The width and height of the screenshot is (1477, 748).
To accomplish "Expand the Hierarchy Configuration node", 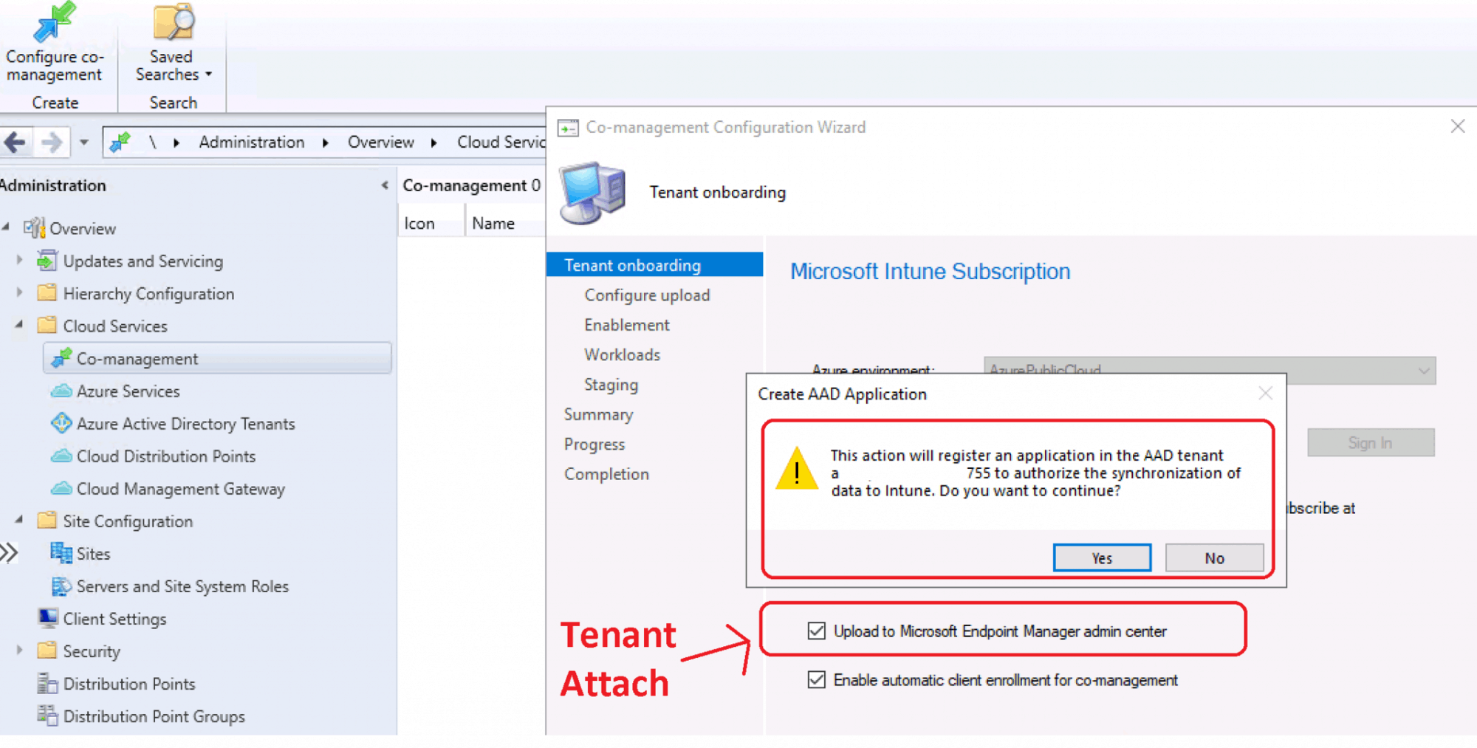I will 19,292.
